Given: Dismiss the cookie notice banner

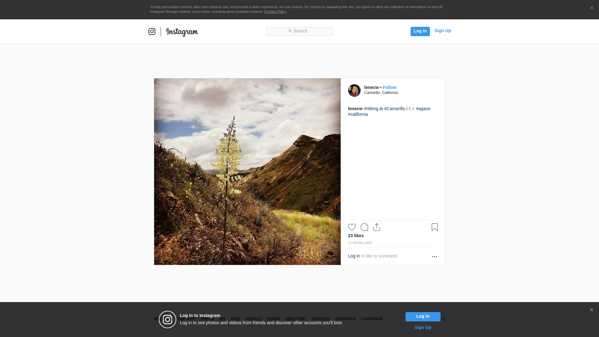Looking at the screenshot, I should 592,8.
